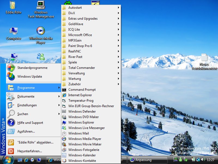Expand the Spiele programs folder
The image size is (218, 164).
pos(72,62)
